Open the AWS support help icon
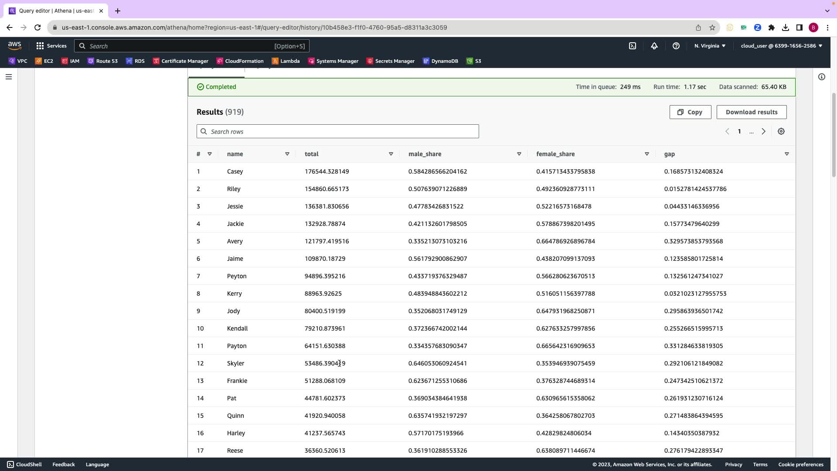837x471 pixels. point(676,46)
